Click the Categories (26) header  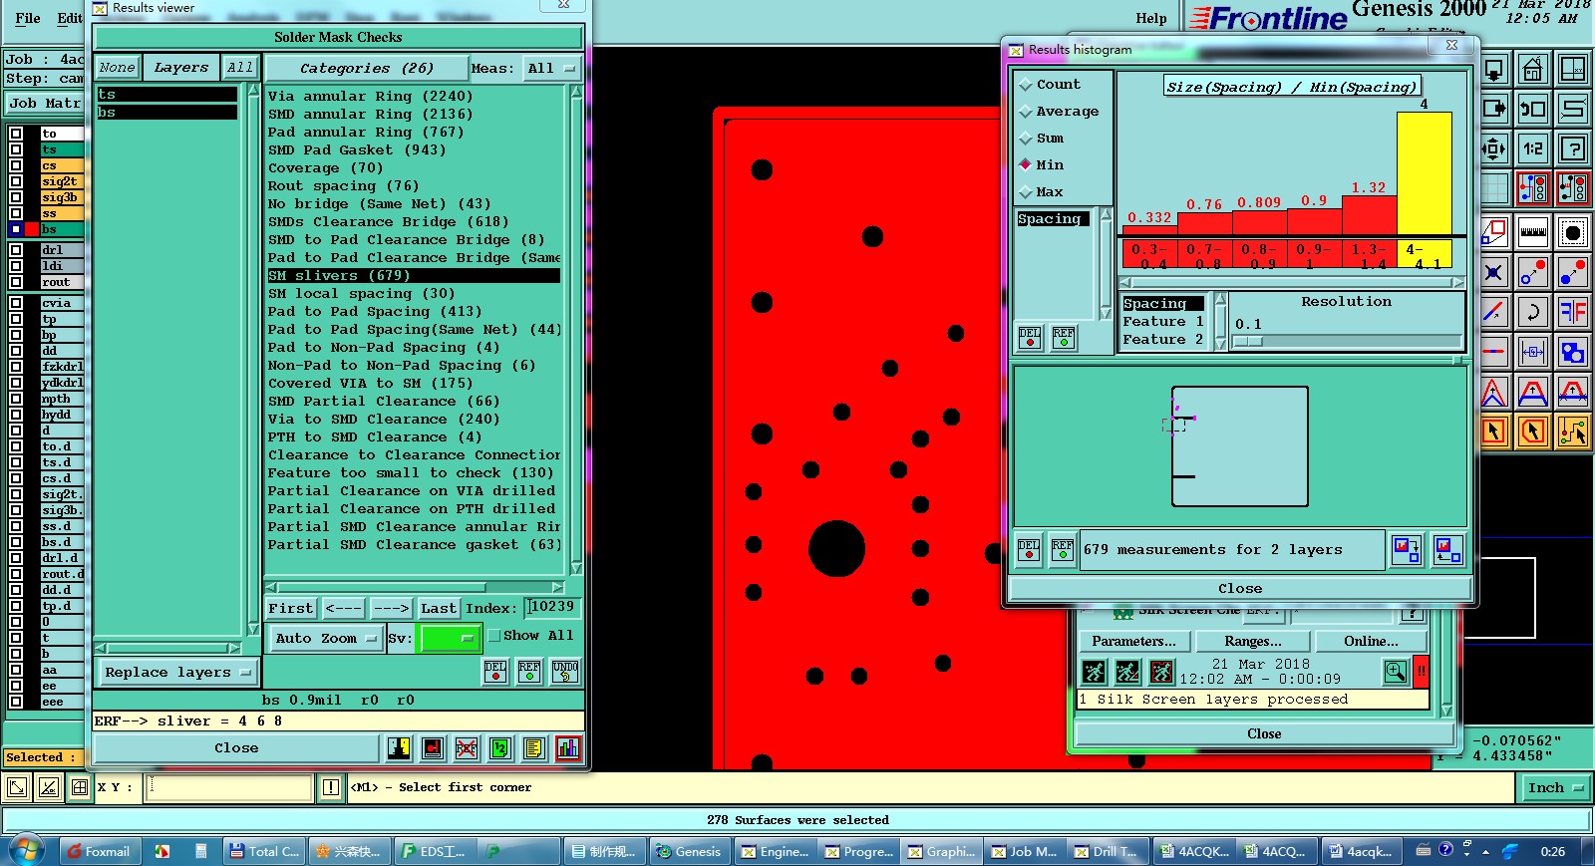point(366,69)
